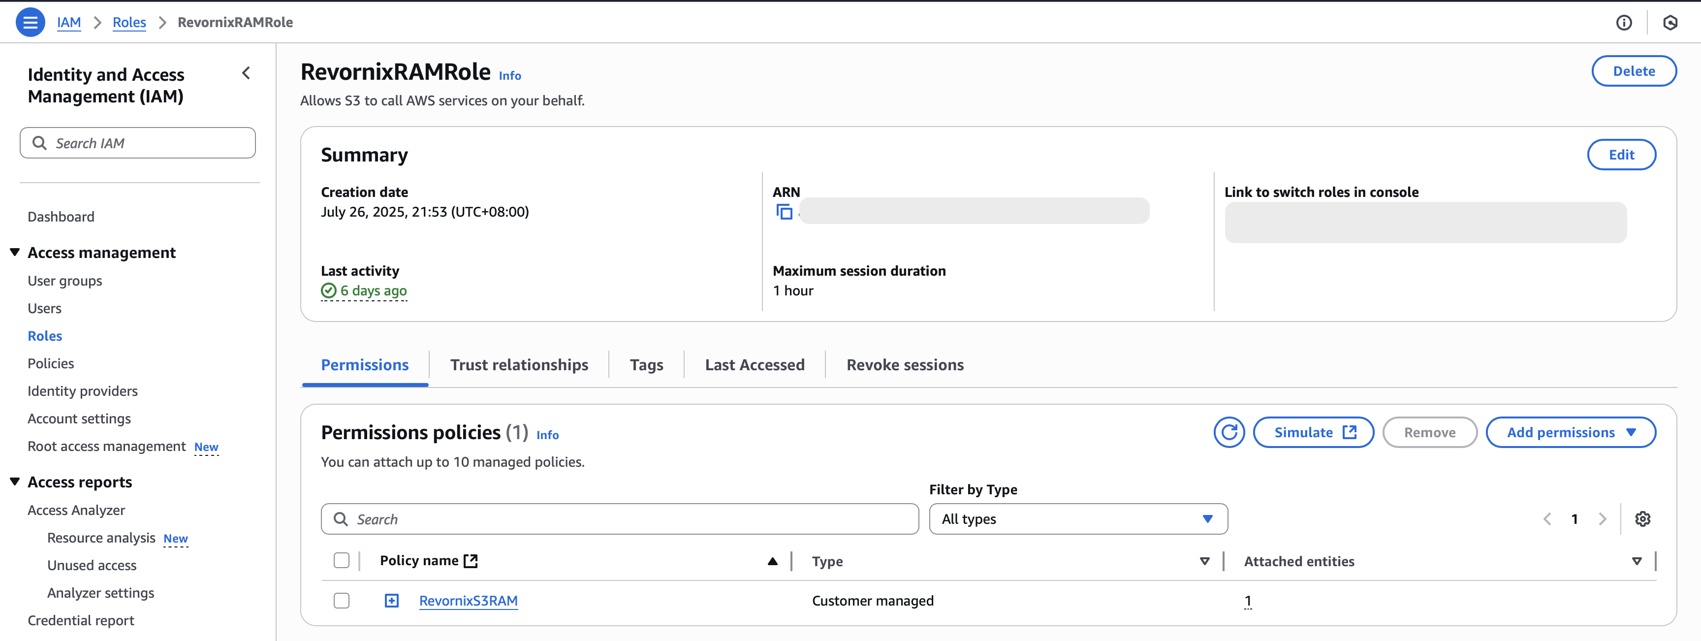Open the Revoke sessions tab
1701x641 pixels.
click(905, 365)
